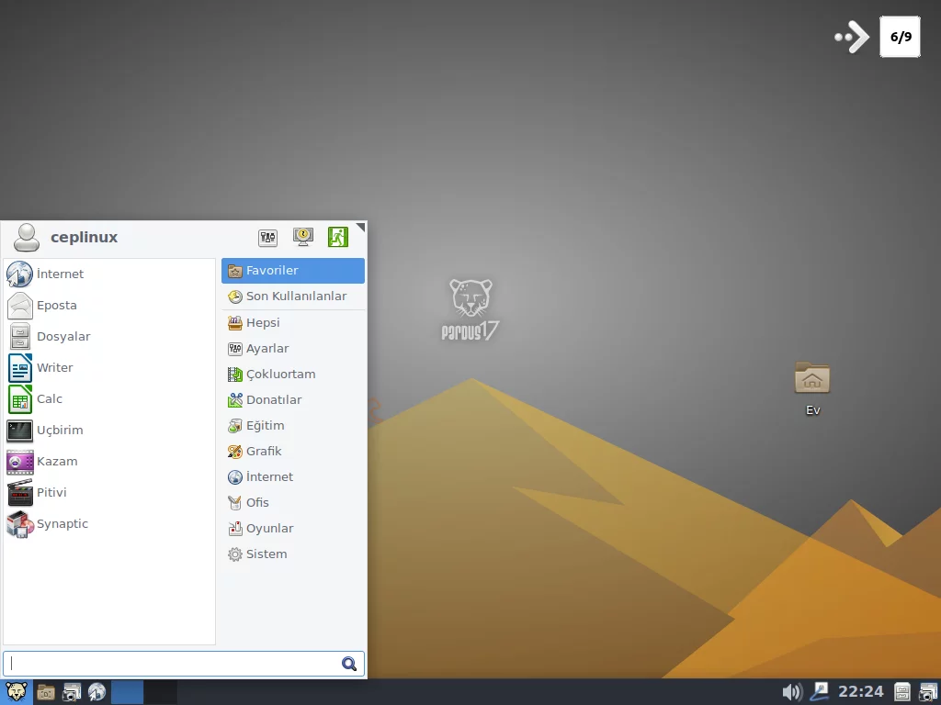Viewport: 941px width, 705px height.
Task: Switch to the Oyunlar category
Action: pyautogui.click(x=270, y=528)
